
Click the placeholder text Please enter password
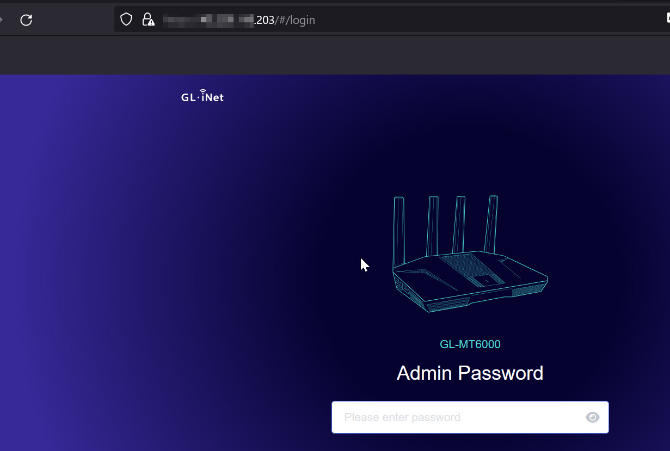pyautogui.click(x=402, y=417)
